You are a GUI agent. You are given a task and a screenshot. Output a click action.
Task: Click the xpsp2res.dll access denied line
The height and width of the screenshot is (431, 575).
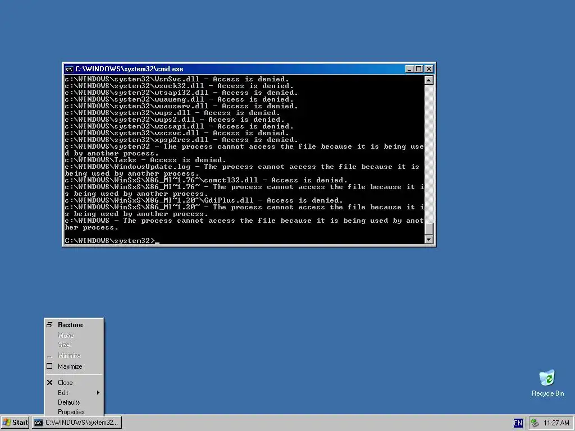point(181,140)
